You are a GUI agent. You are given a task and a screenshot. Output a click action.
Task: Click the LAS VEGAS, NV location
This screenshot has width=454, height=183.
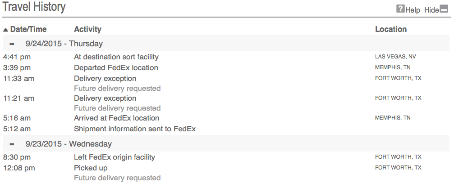coord(395,57)
